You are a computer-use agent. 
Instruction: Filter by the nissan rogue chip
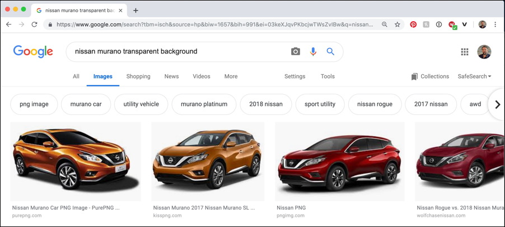click(x=375, y=104)
